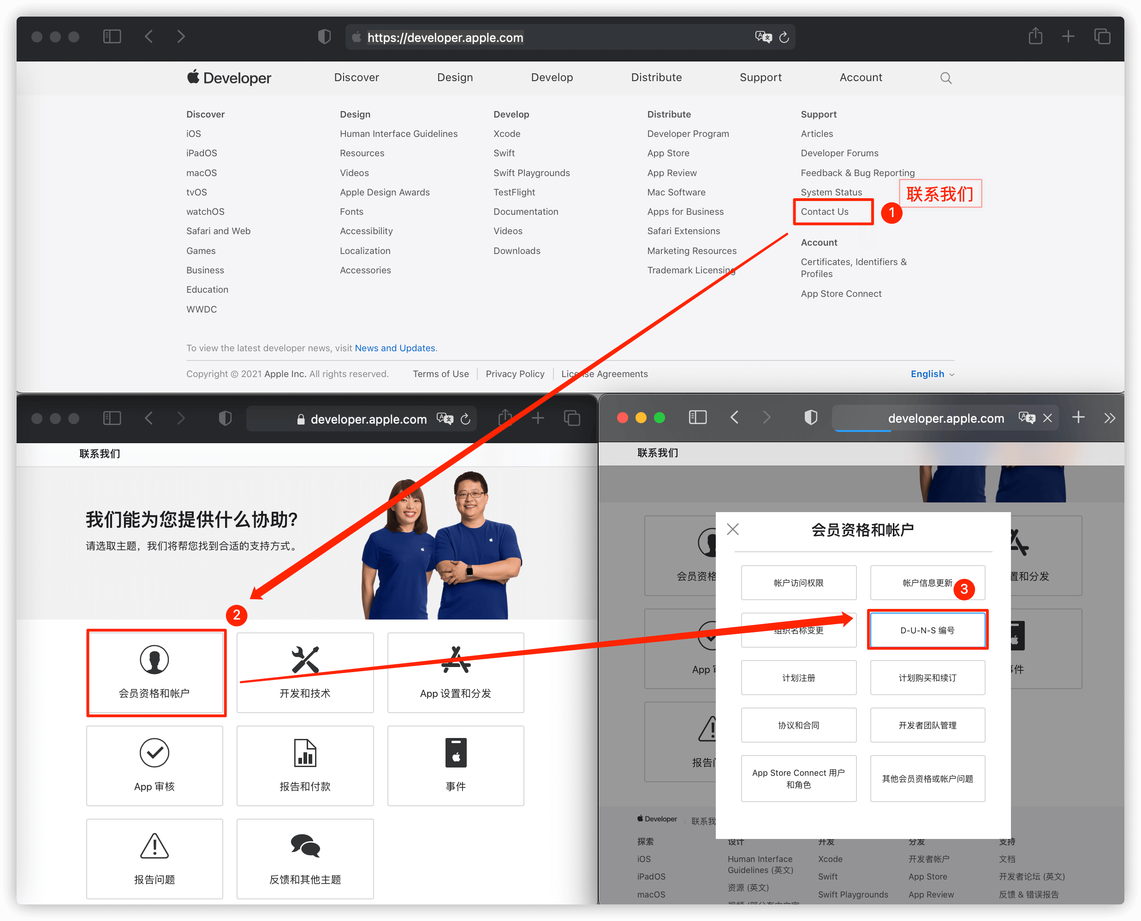The image size is (1141, 921).
Task: Open the Swift Playgrounds link under Develop
Action: coord(531,173)
